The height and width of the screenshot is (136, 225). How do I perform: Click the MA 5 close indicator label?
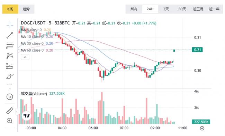click(x=31, y=30)
